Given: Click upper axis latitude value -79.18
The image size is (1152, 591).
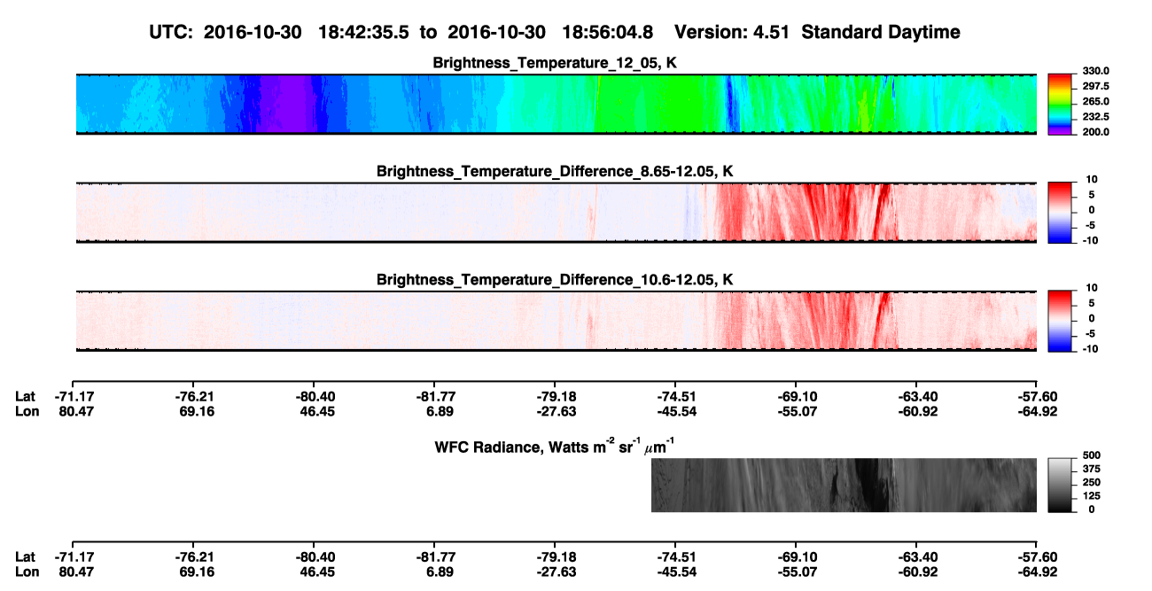Looking at the screenshot, I should pos(556,397).
